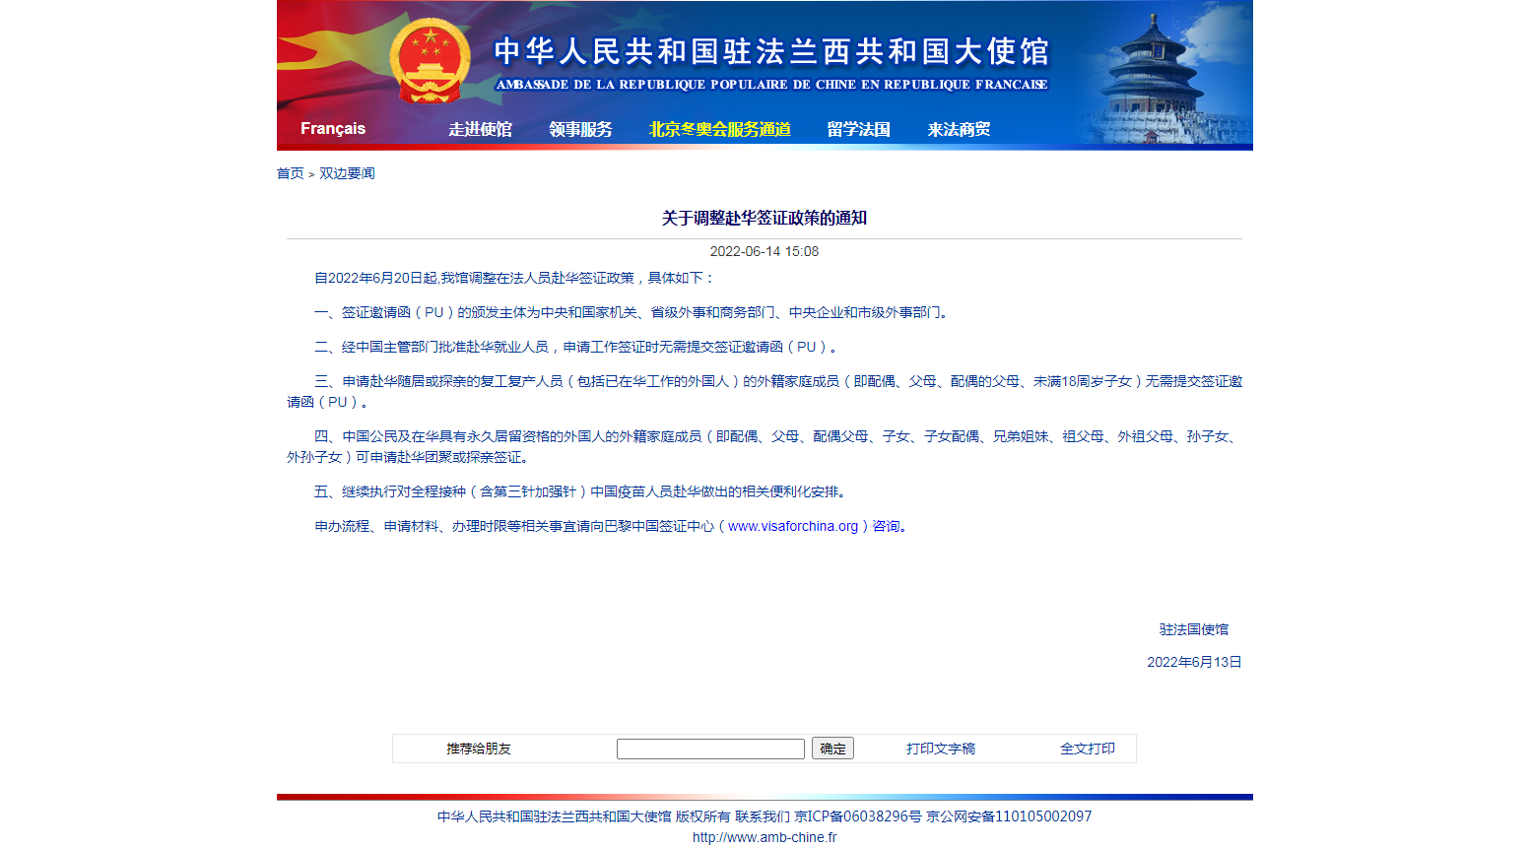Click the embassy Chinese title banner text

[x=771, y=51]
